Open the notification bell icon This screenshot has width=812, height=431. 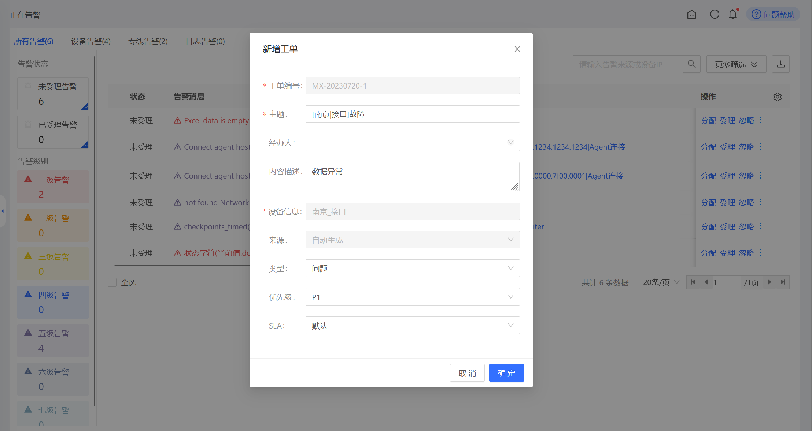point(732,14)
